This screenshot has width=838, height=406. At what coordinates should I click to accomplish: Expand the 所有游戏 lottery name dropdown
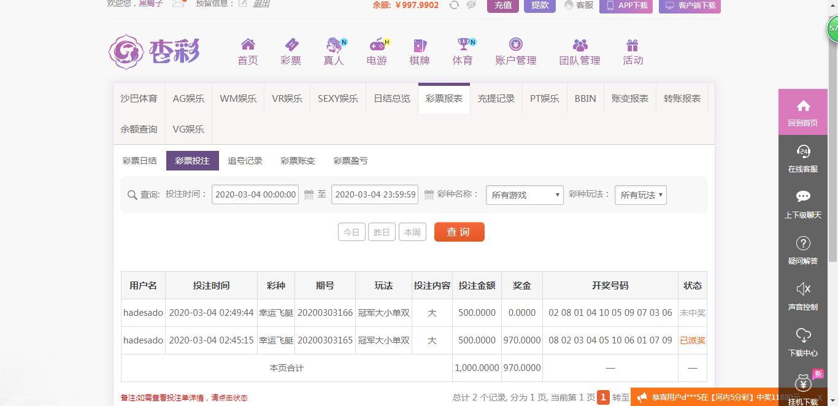point(525,195)
